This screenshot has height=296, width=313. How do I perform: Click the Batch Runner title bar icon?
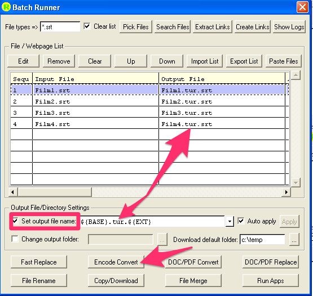[6, 7]
